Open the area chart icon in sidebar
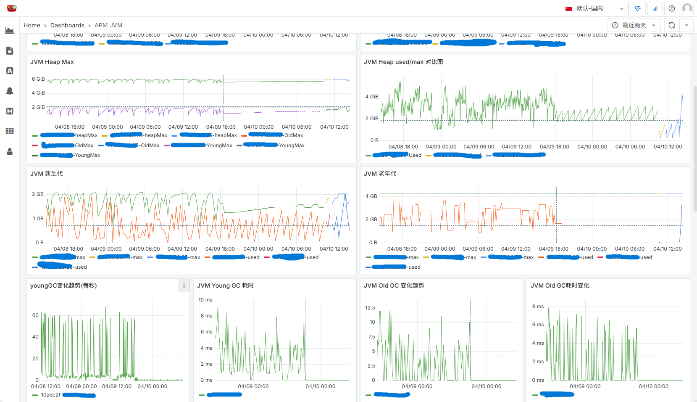697x402 pixels. click(x=10, y=30)
